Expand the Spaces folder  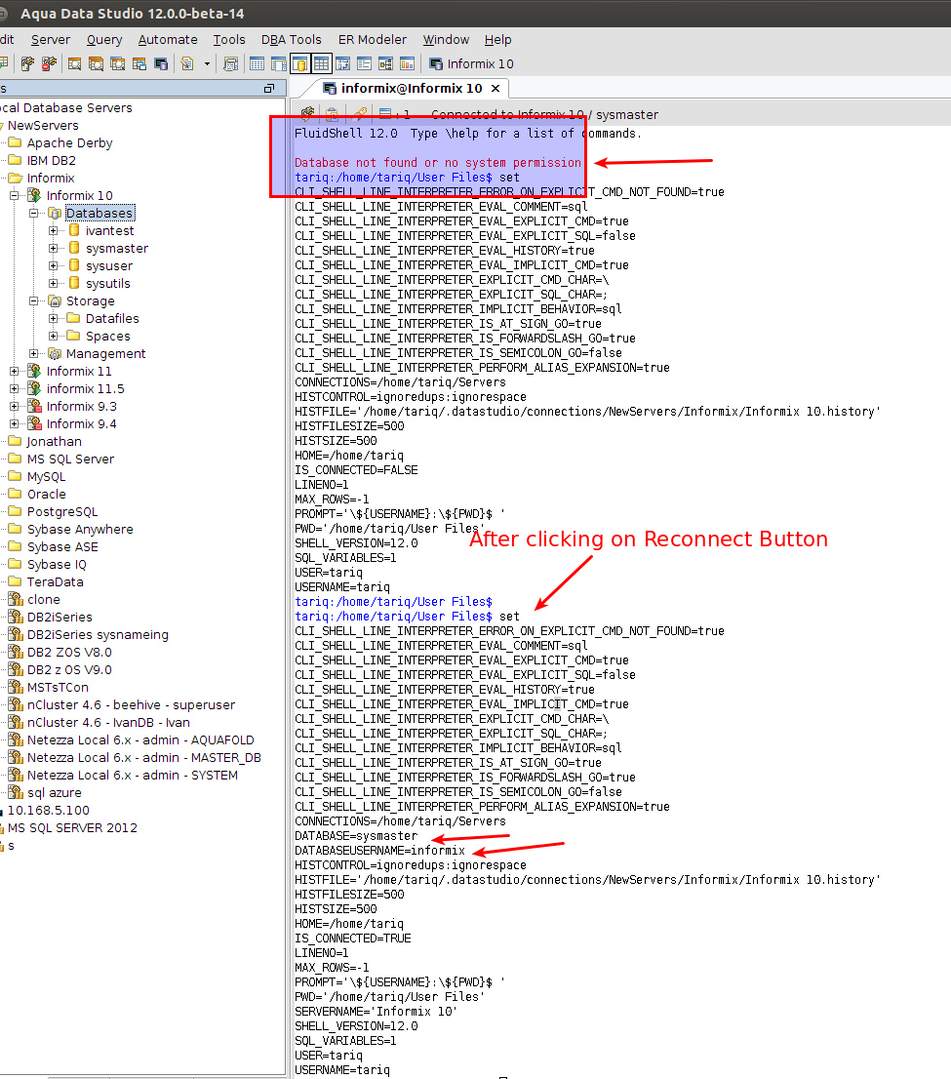tap(53, 336)
